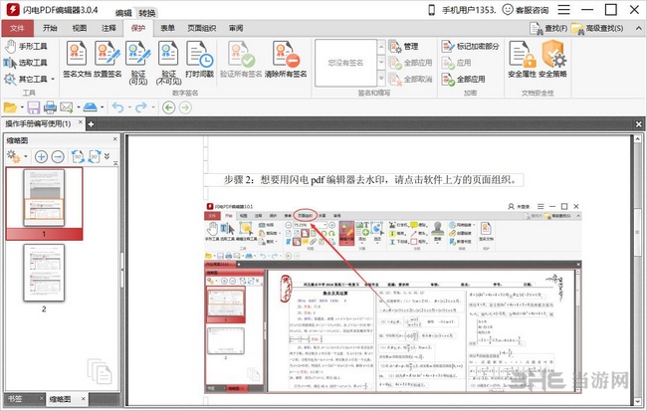Open 安全策略 security policies
The height and width of the screenshot is (411, 647).
552,59
